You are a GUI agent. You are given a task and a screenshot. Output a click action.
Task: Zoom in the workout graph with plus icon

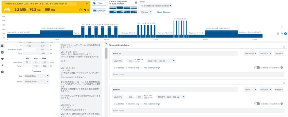pos(285,33)
